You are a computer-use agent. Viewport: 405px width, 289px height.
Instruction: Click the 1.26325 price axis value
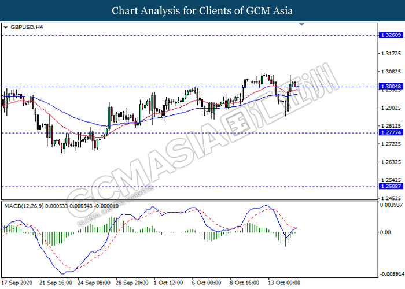(x=391, y=162)
